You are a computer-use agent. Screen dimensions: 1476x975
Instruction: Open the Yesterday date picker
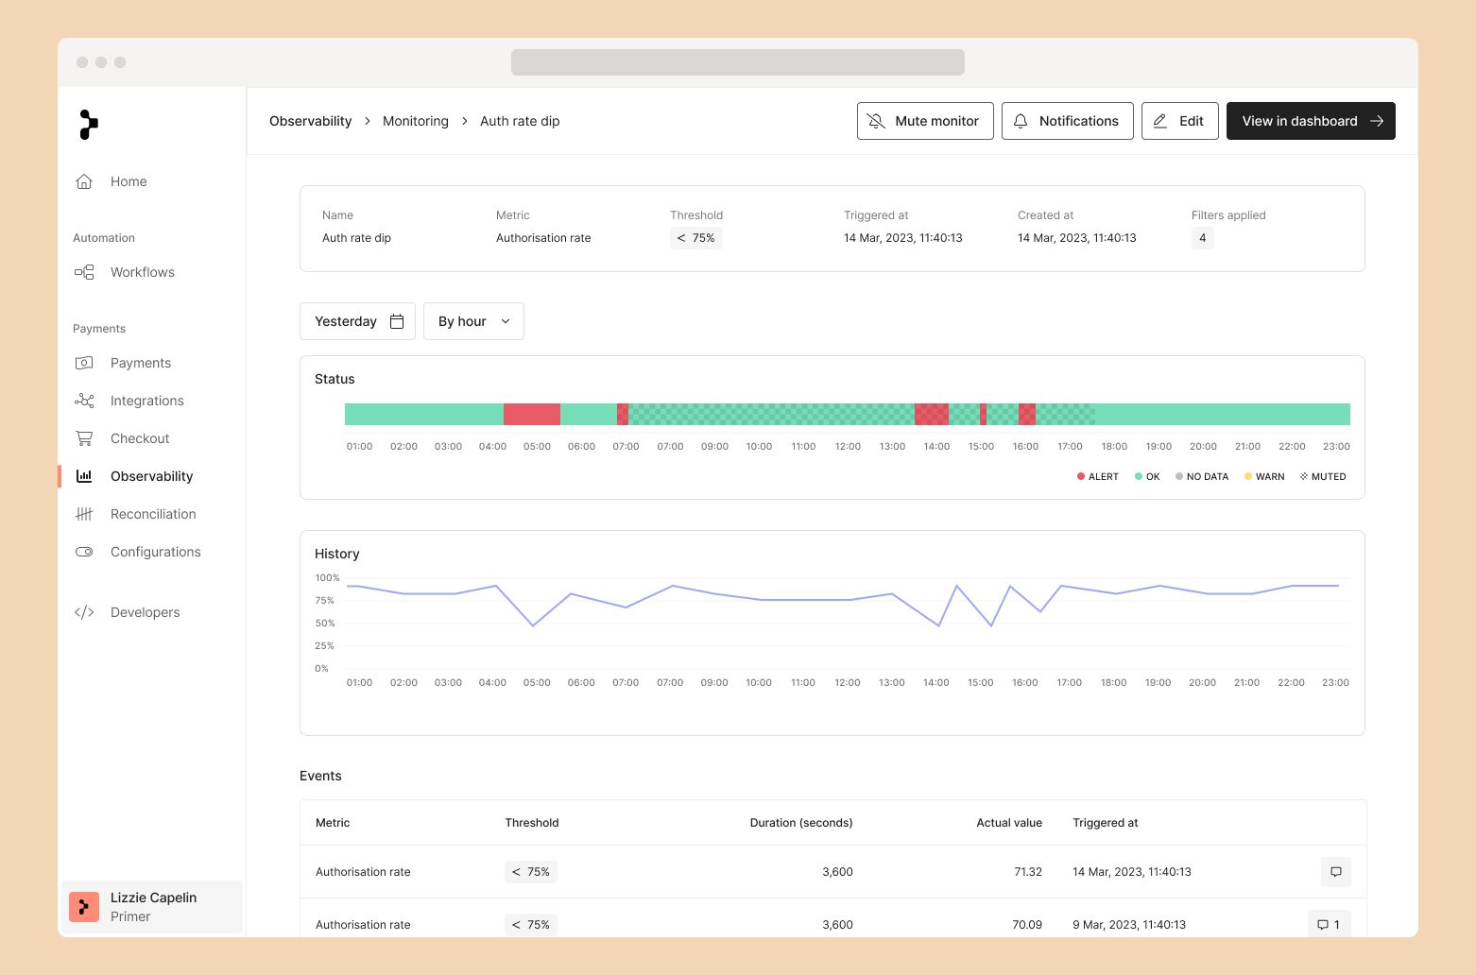coord(357,321)
